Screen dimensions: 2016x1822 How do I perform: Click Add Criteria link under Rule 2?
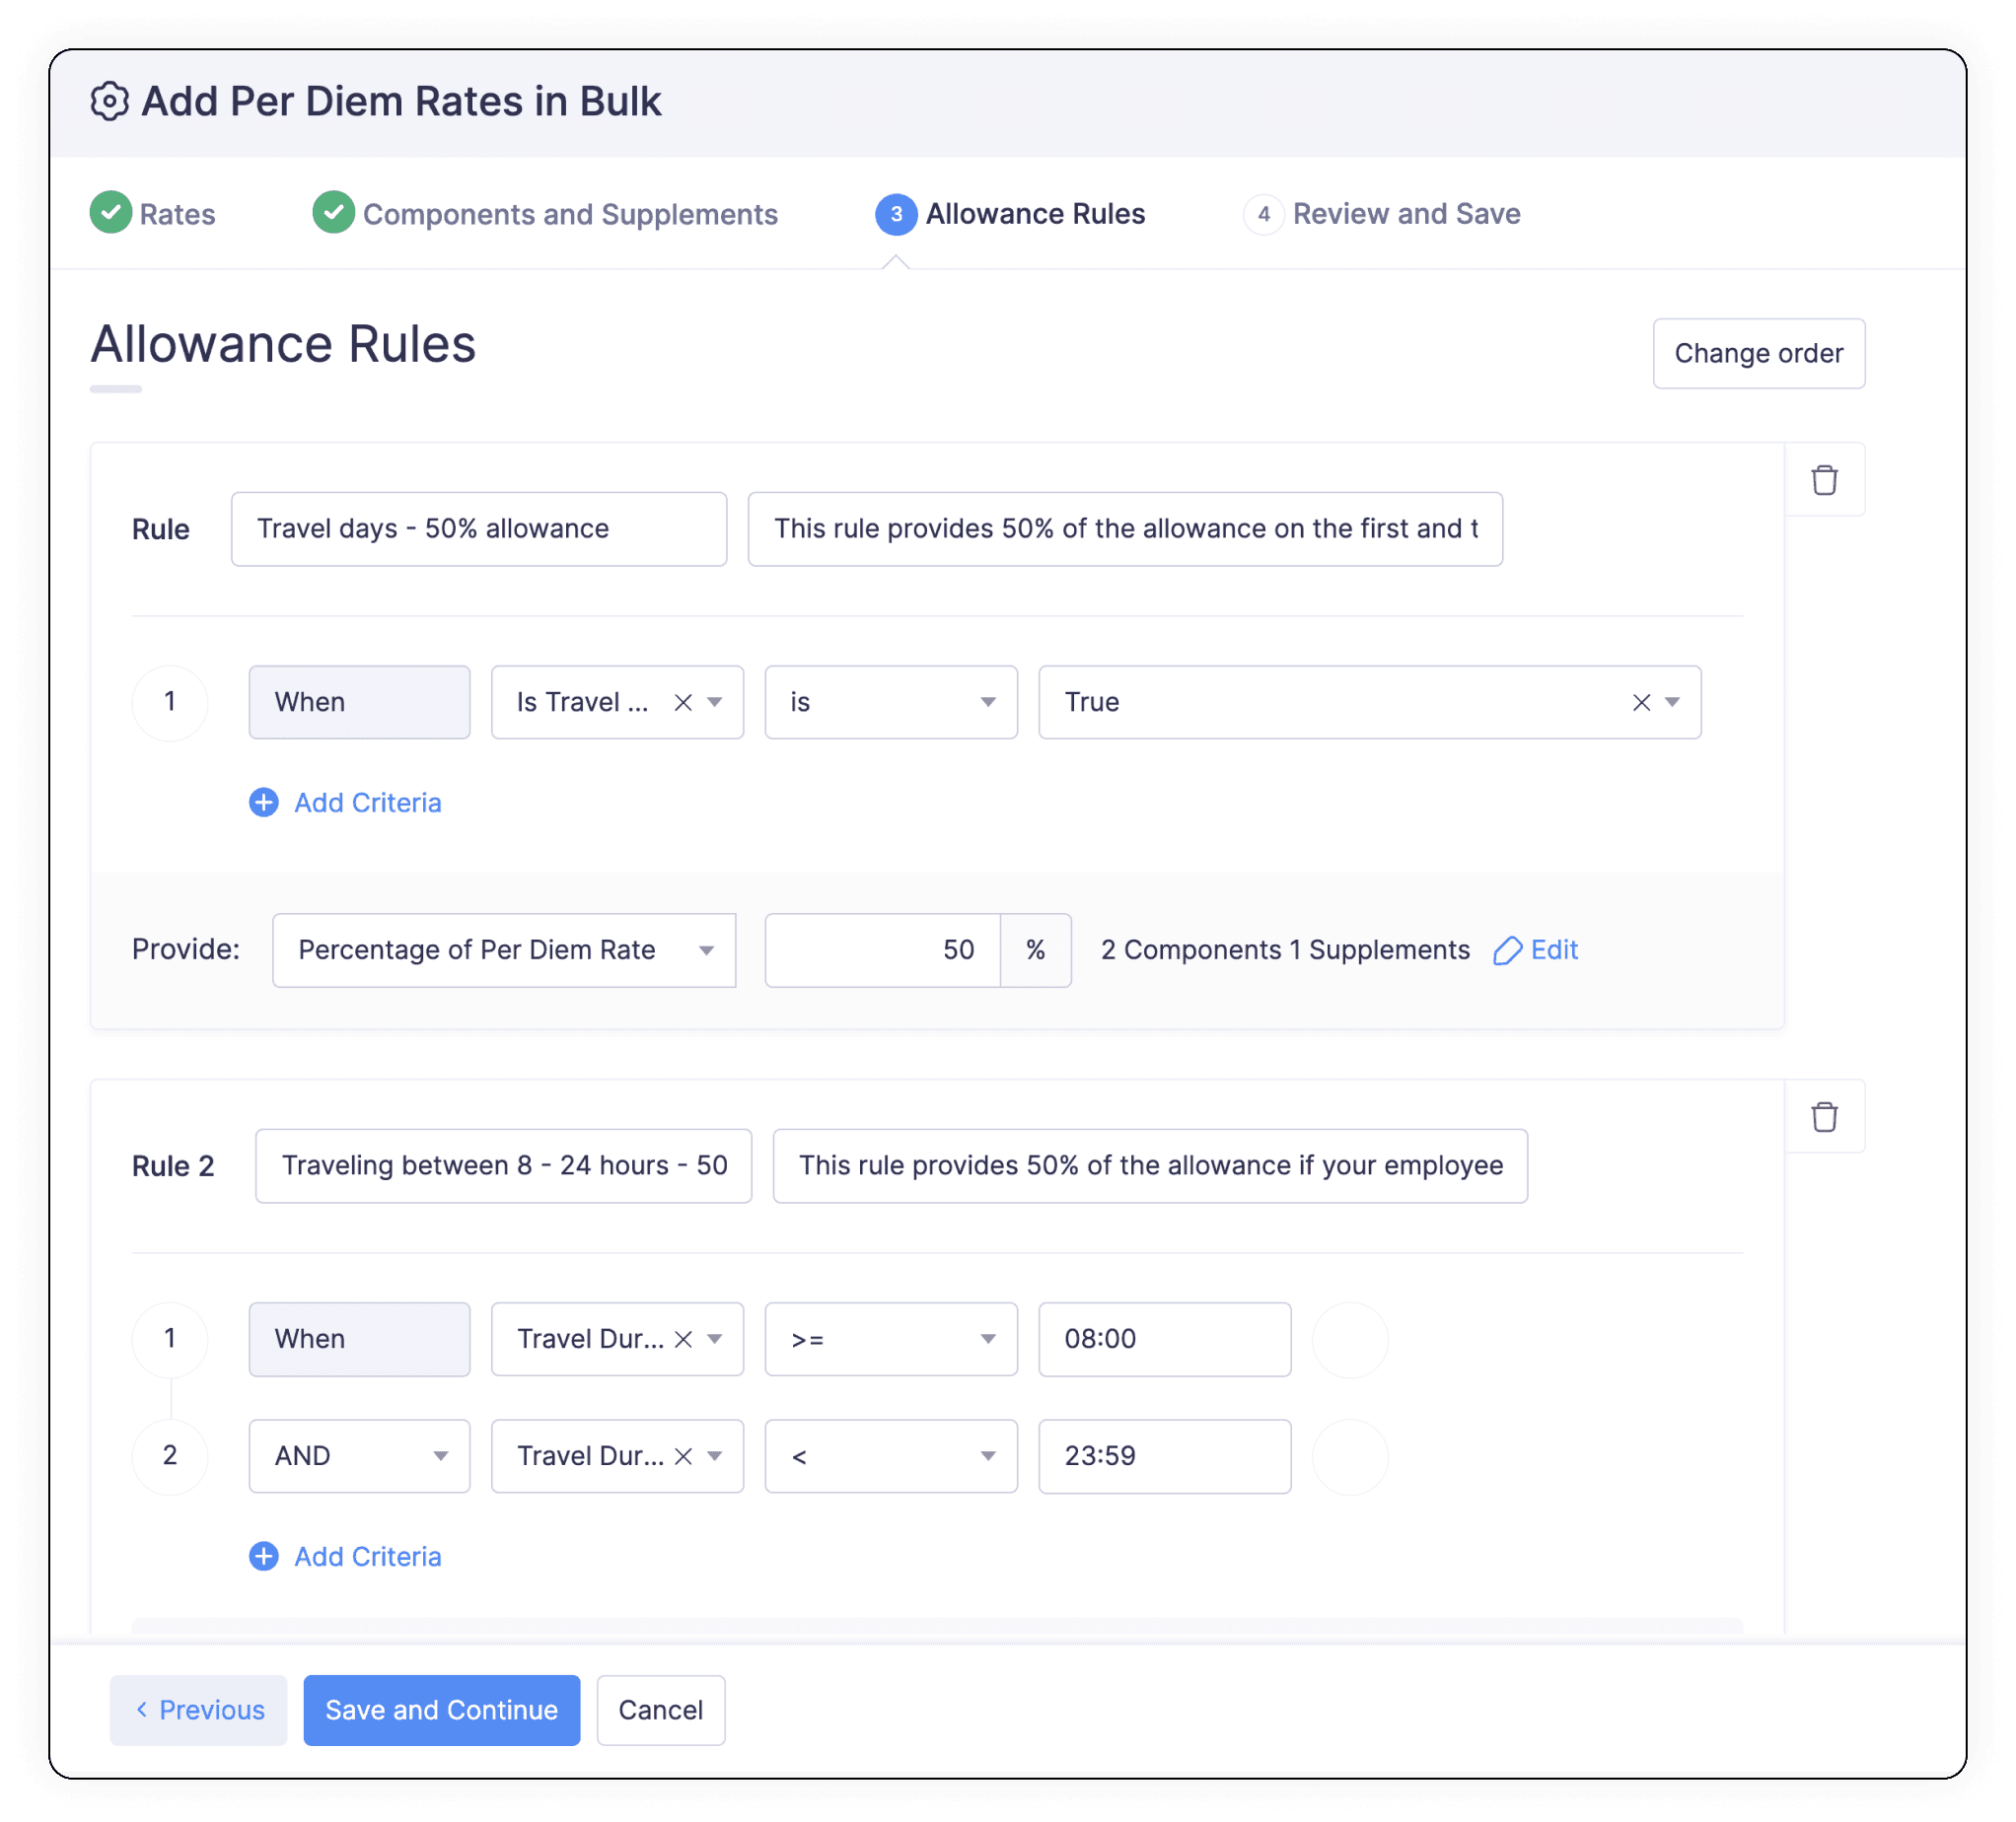click(x=367, y=1556)
